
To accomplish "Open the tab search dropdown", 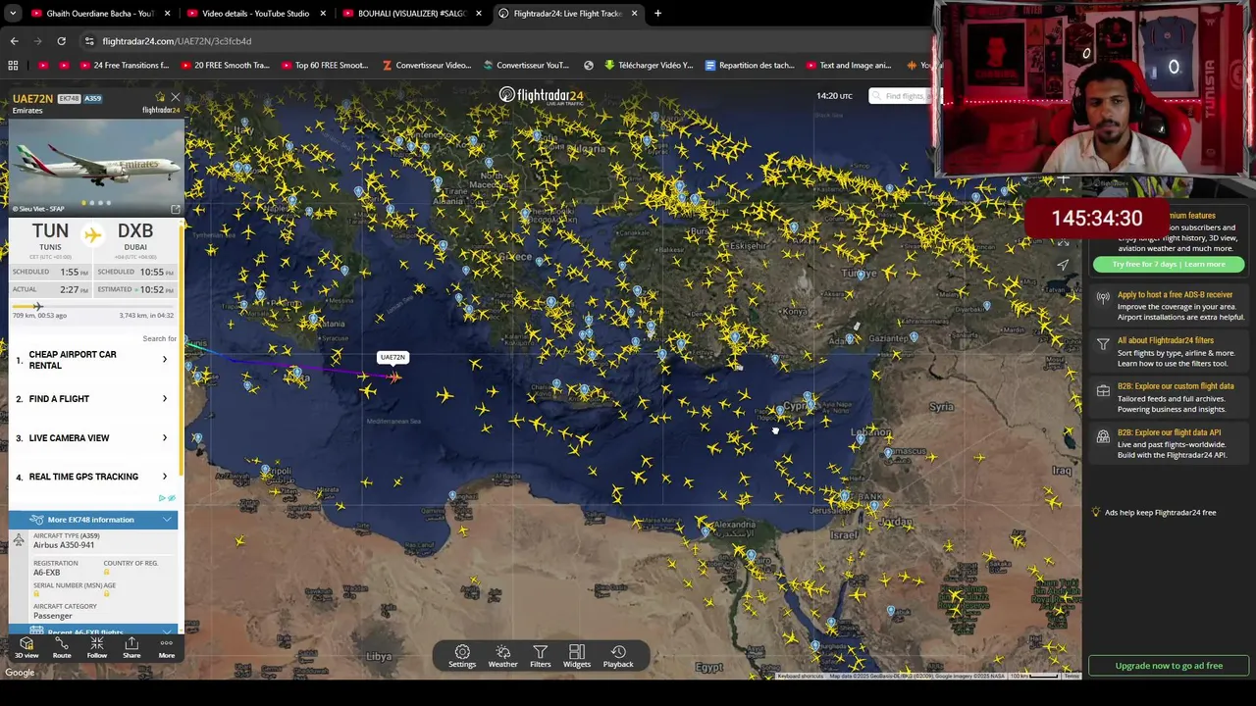I will [x=12, y=14].
